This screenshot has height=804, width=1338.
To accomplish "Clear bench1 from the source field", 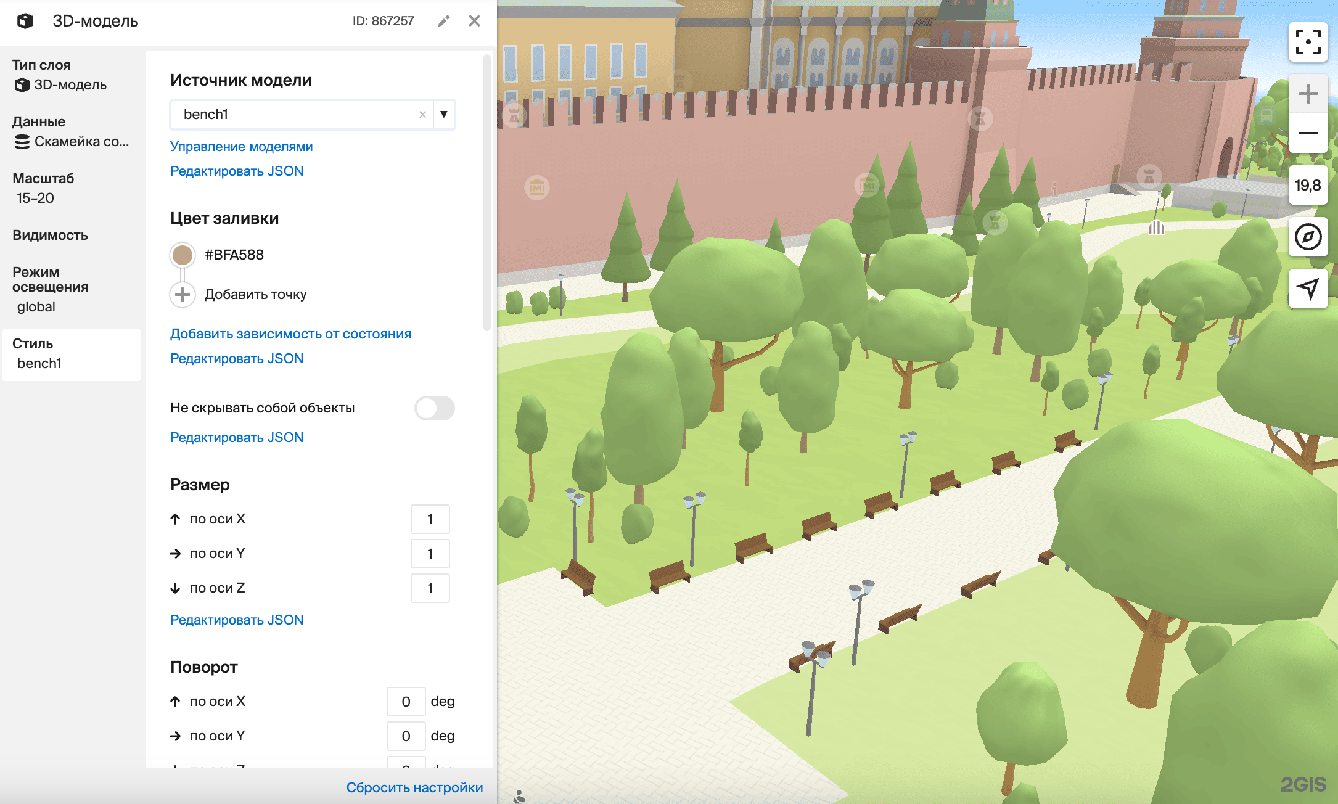I will pos(422,115).
